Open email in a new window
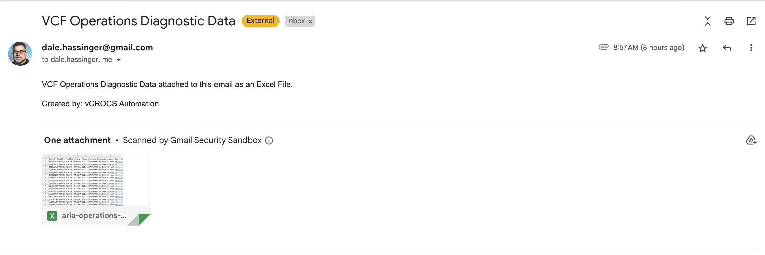765x255 pixels. click(751, 21)
